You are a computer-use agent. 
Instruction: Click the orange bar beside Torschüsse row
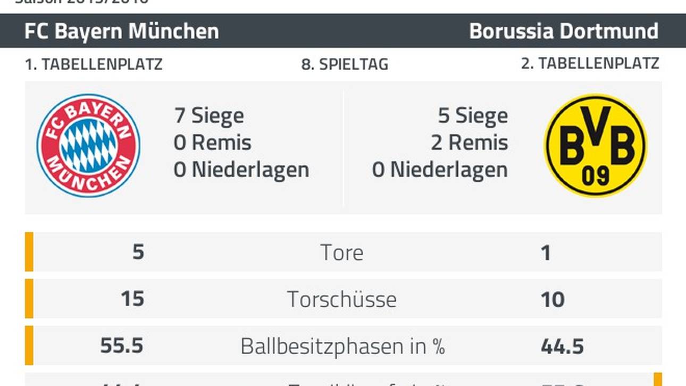[x=29, y=298]
